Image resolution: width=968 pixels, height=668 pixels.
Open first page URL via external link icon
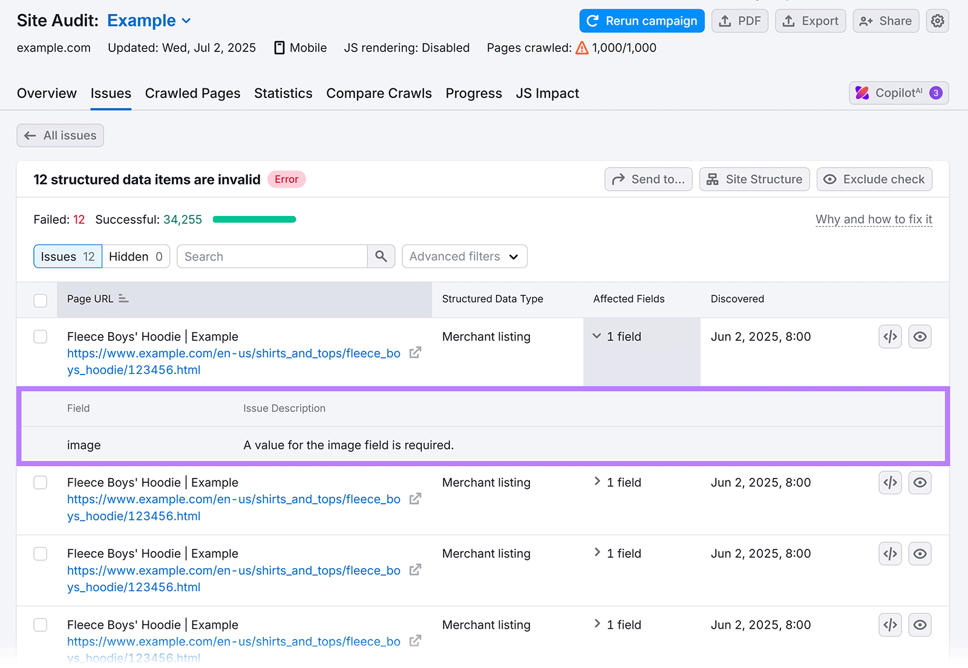pos(415,352)
